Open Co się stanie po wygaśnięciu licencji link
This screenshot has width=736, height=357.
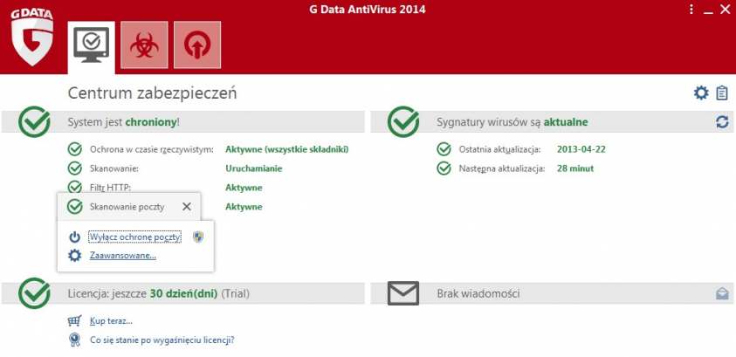[x=162, y=340]
